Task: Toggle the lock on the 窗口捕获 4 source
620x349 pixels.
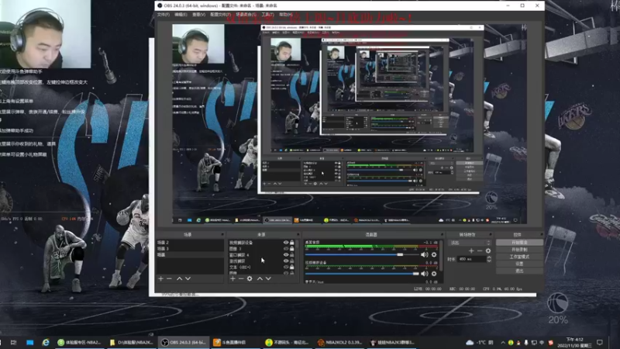Action: (292, 255)
